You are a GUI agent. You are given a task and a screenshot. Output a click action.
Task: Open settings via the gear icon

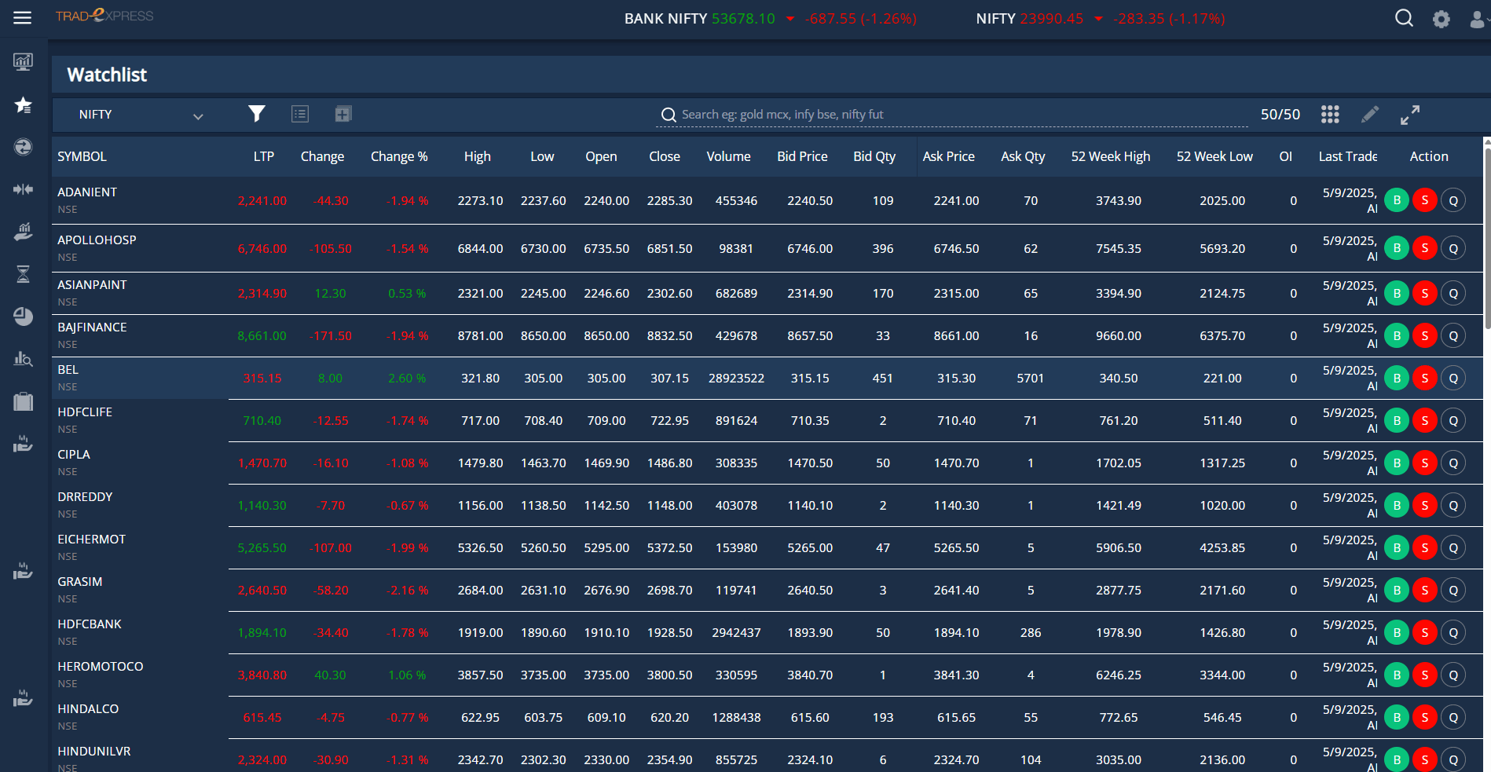1441,19
